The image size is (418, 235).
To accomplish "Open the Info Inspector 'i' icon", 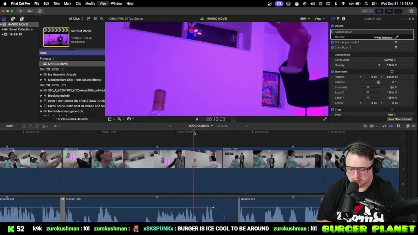I will [343, 19].
